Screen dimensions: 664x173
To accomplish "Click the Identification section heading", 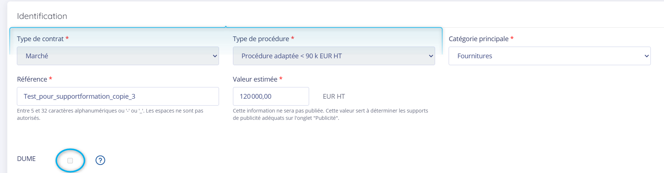I will click(42, 16).
